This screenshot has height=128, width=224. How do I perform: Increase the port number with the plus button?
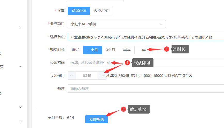tap(102, 76)
